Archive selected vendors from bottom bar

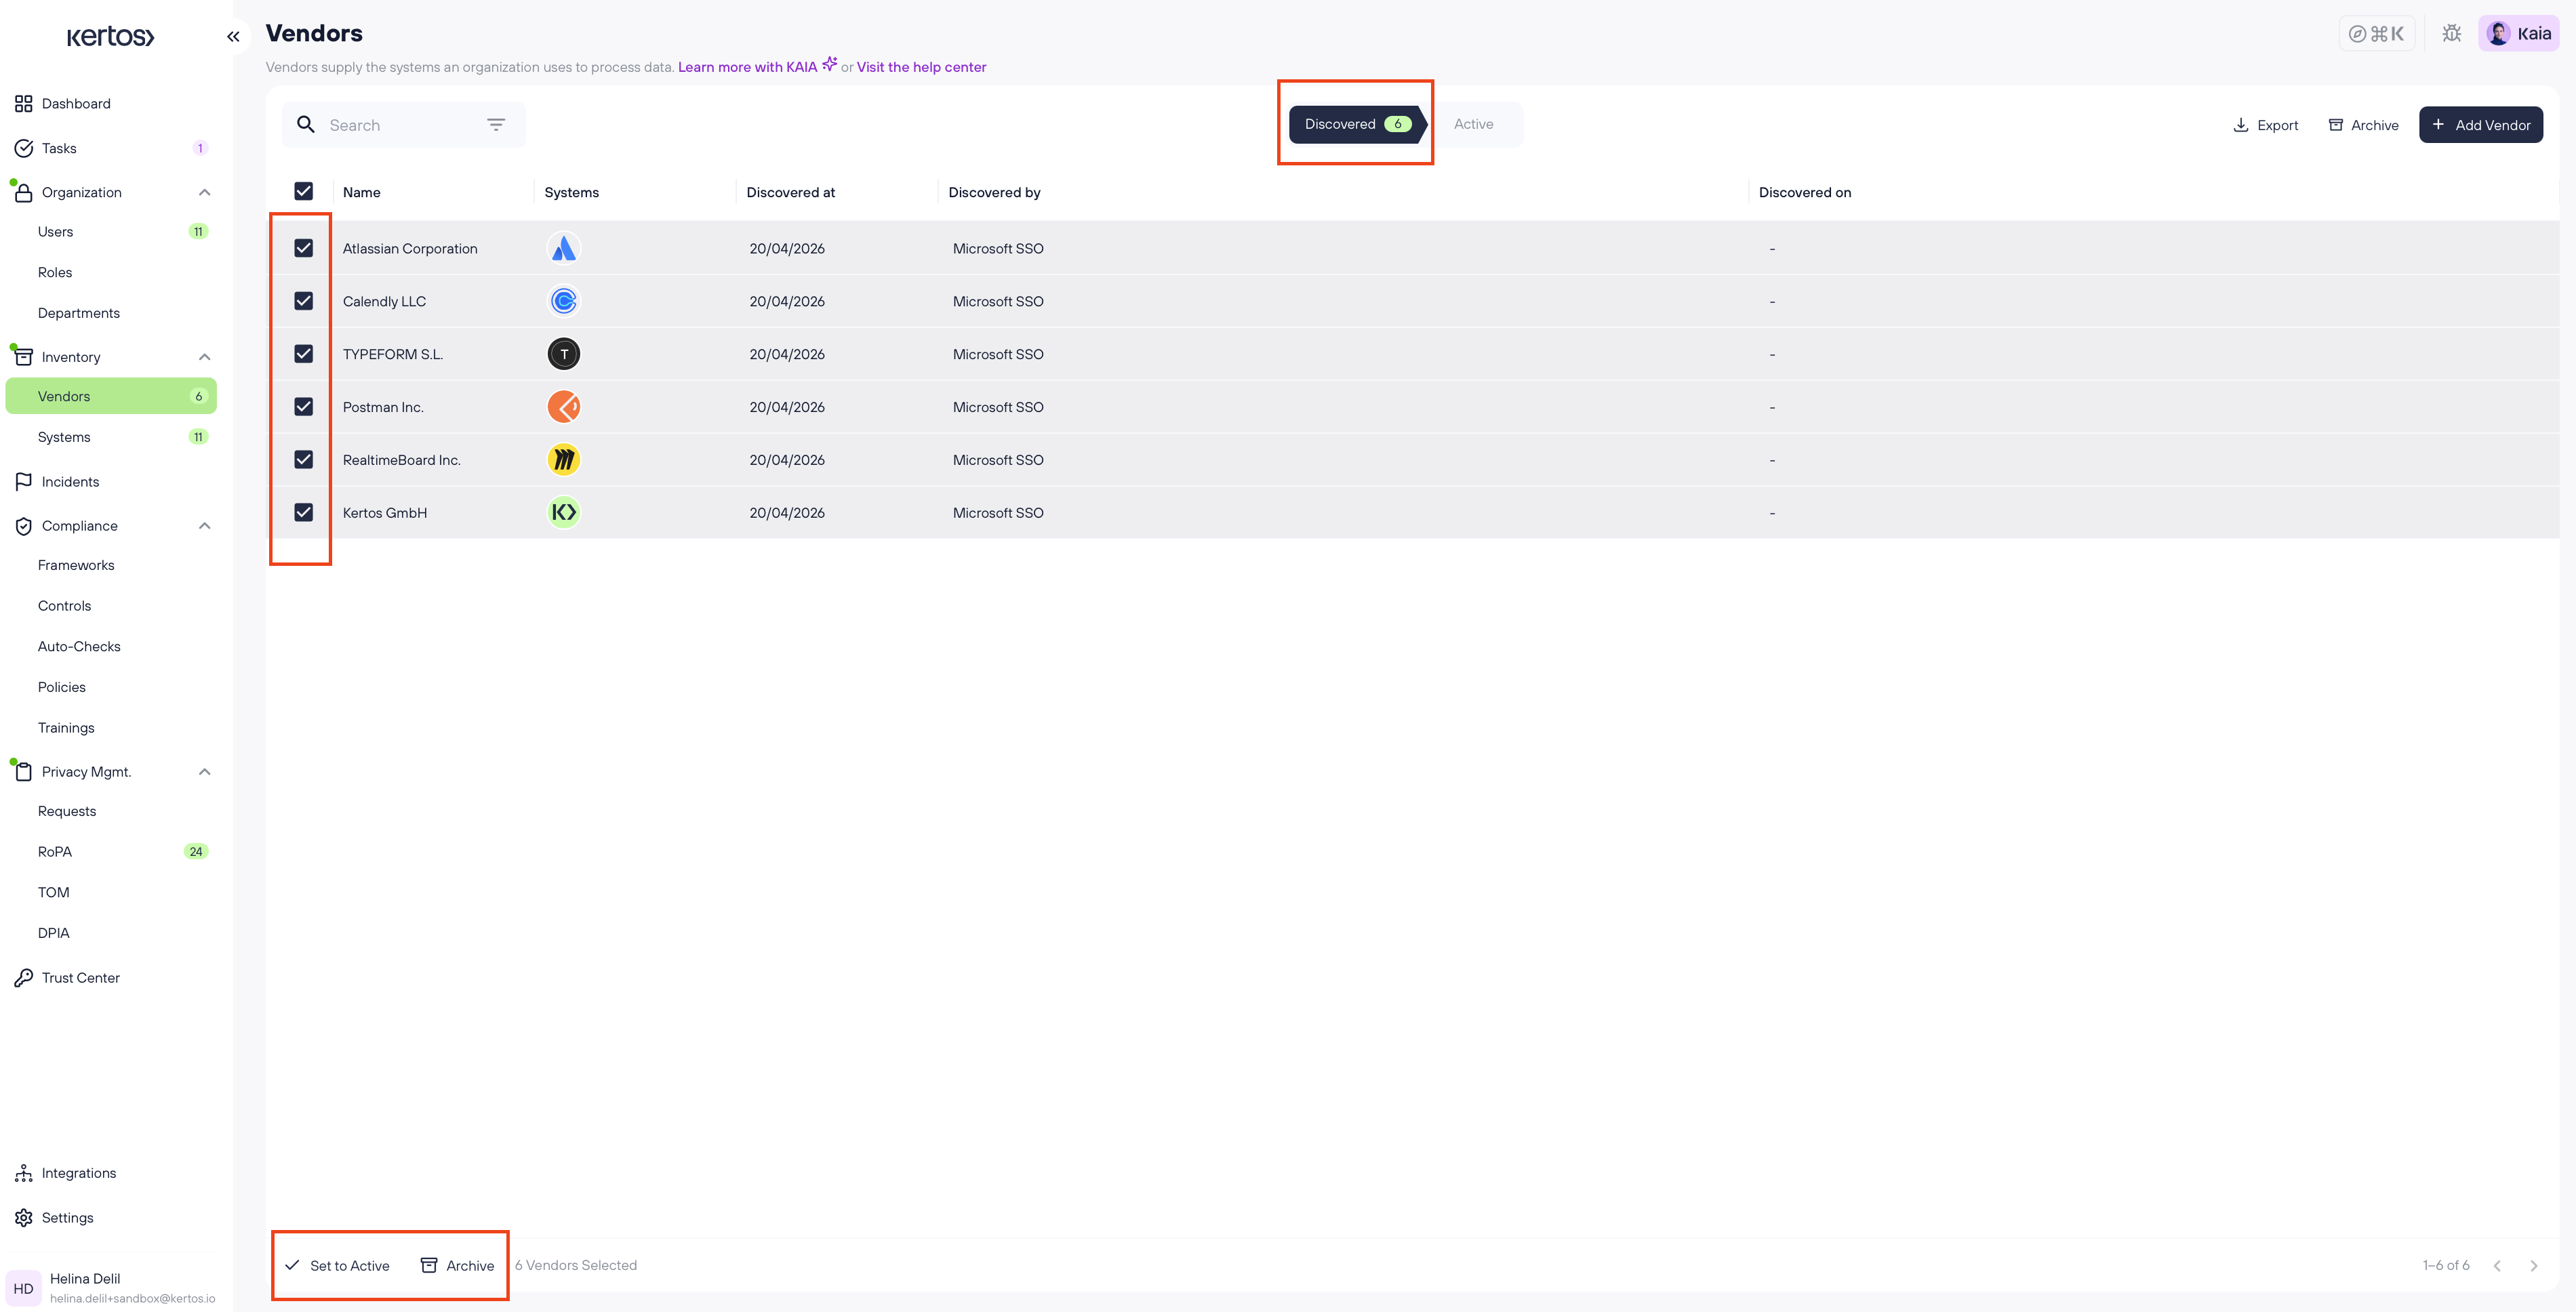tap(457, 1265)
